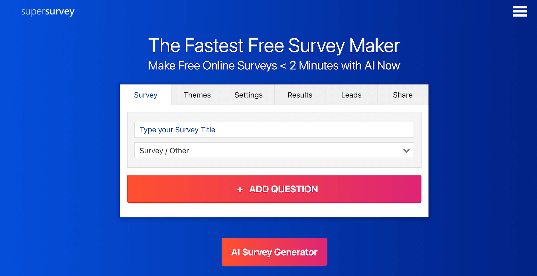
Task: Click the supersurvey logo
Action: pos(48,12)
